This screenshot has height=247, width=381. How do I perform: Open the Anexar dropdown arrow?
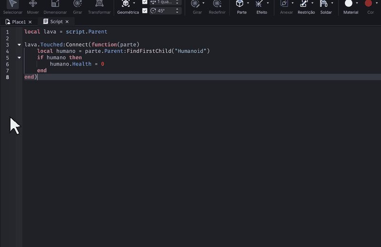point(292,3)
